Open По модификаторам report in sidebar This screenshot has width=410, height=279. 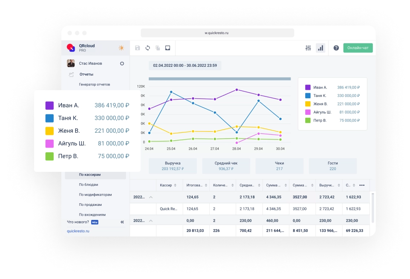click(x=95, y=195)
